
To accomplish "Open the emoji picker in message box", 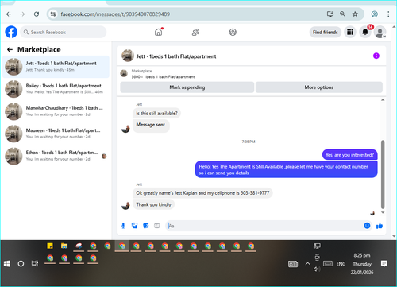I will tap(367, 226).
